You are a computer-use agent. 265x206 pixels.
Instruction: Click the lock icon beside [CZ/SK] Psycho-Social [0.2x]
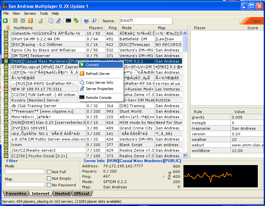click(6, 156)
